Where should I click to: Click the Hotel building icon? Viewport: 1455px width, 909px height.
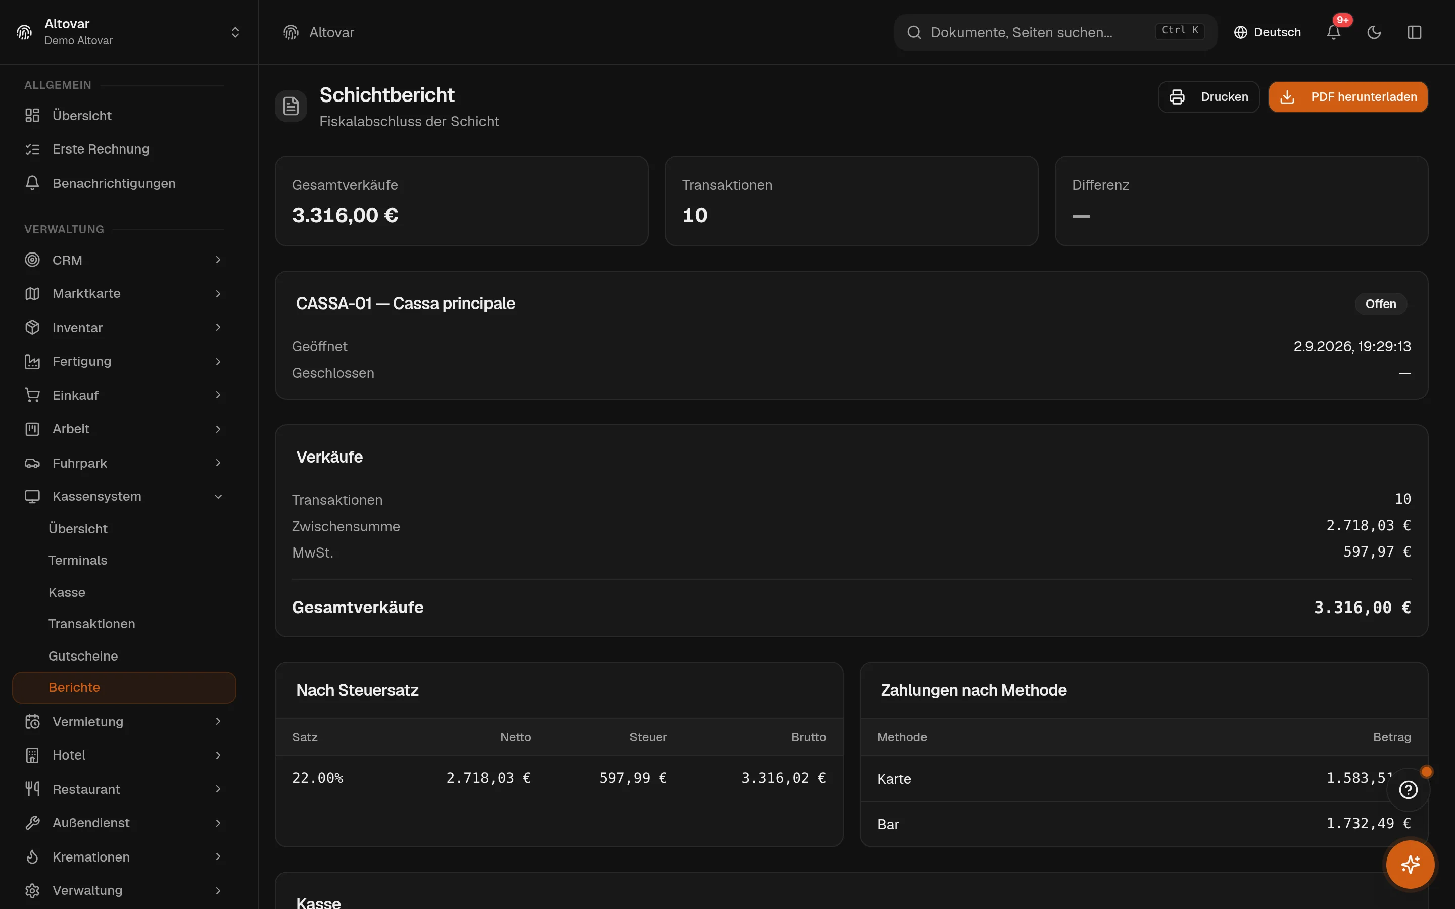coord(32,755)
